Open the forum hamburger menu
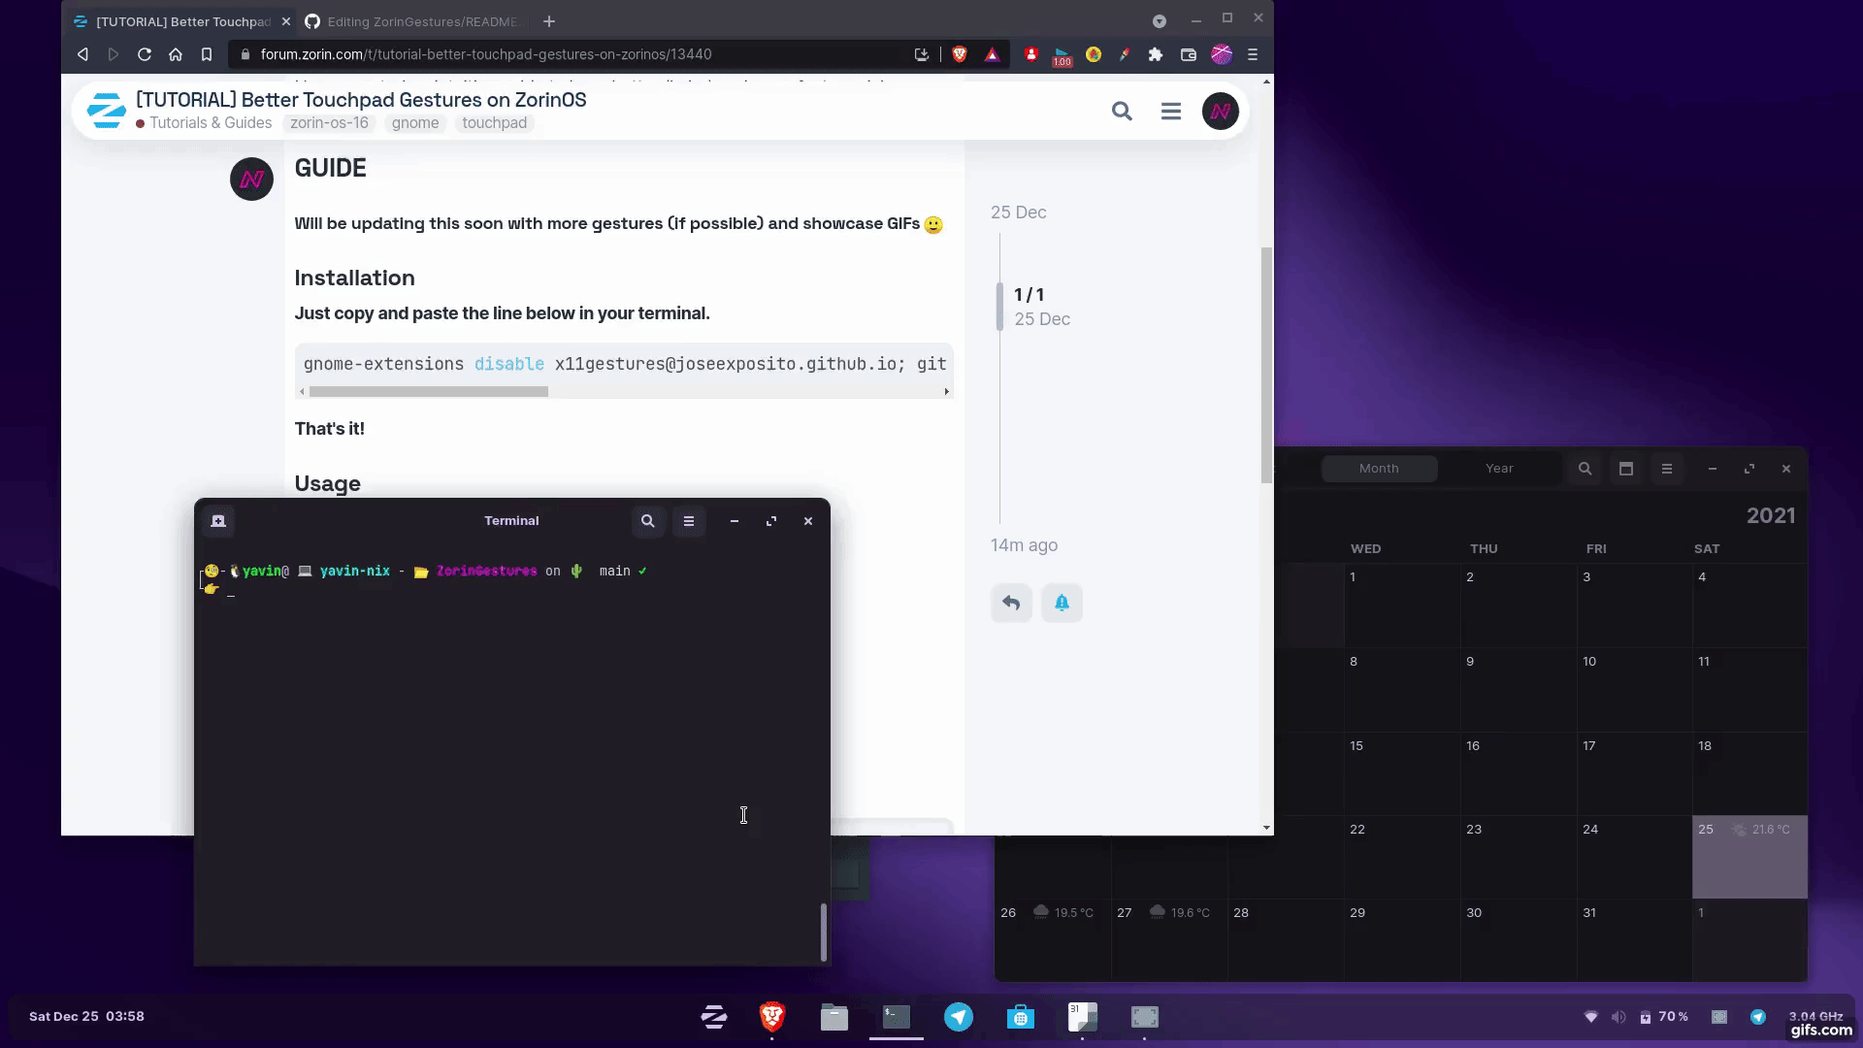 coord(1171,112)
